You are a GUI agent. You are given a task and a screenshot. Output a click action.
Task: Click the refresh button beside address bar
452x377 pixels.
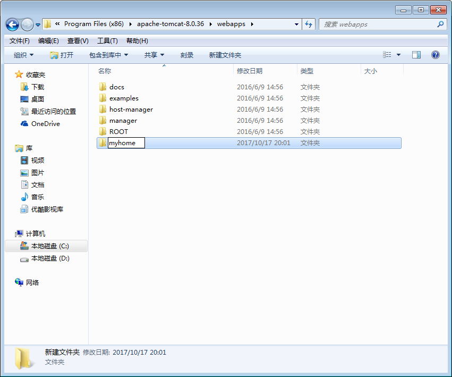pos(309,24)
